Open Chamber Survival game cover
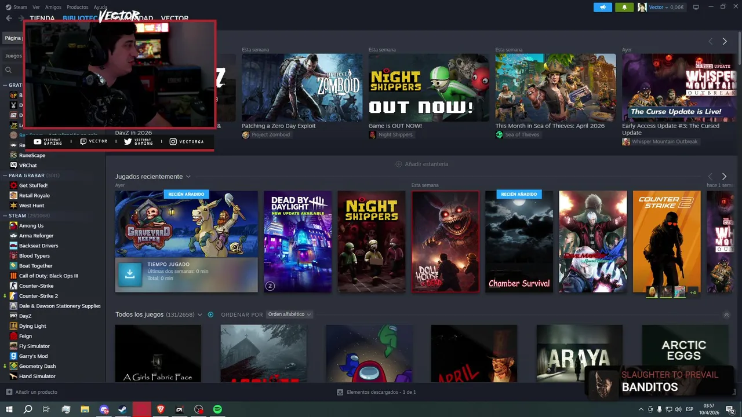Image resolution: width=742 pixels, height=417 pixels. (x=519, y=242)
